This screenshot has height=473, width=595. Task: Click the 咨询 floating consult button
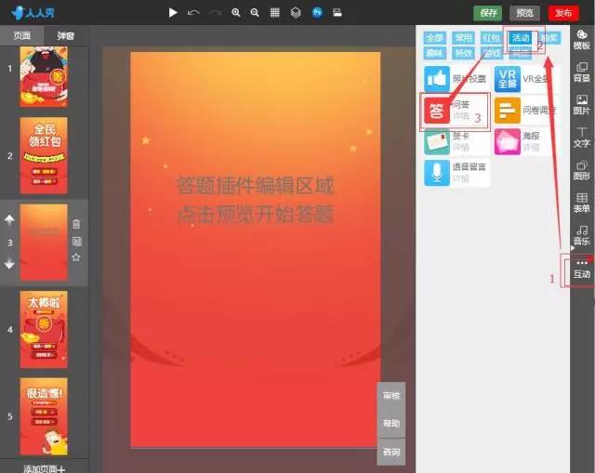[391, 452]
